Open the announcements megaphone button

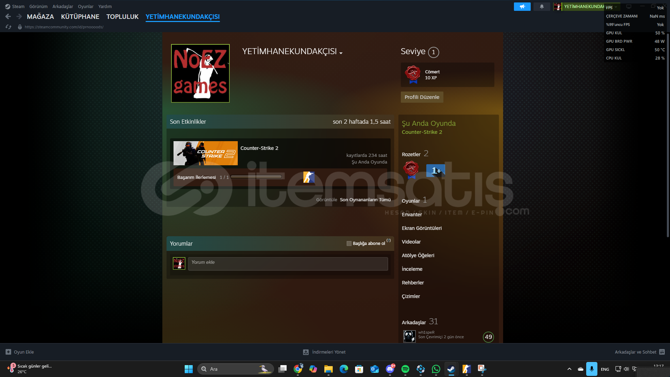point(522,7)
